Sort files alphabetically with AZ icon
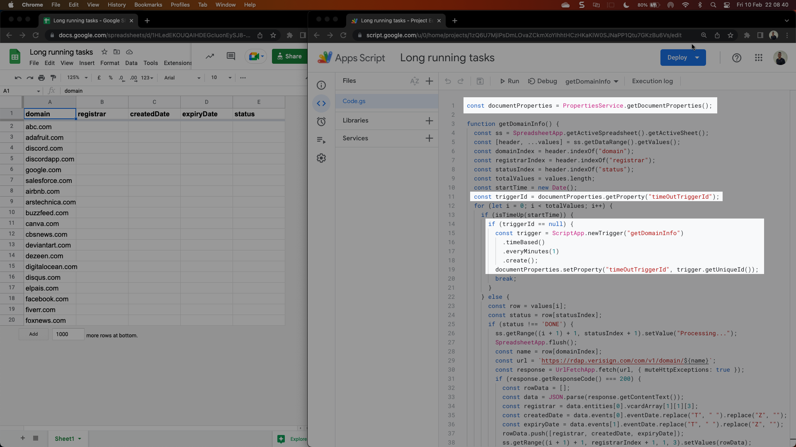This screenshot has width=796, height=447. (x=415, y=81)
